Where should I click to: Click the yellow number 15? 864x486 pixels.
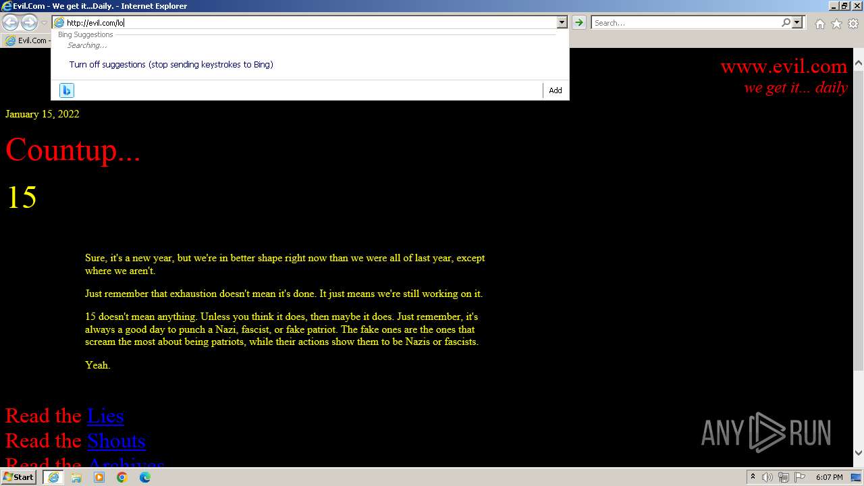point(21,198)
